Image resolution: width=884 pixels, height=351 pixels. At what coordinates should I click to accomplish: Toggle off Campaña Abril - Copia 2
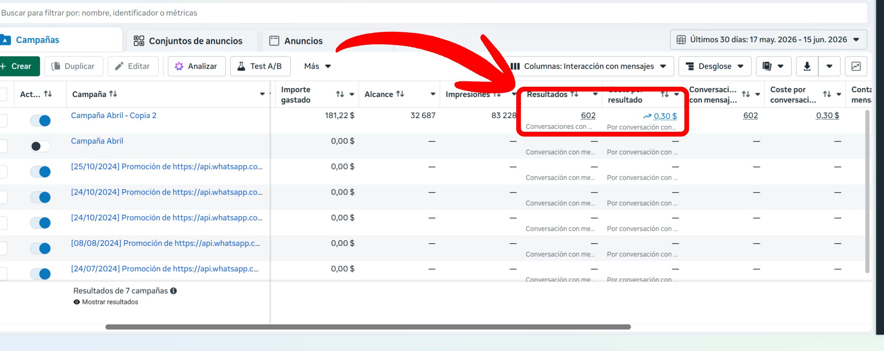(x=40, y=121)
